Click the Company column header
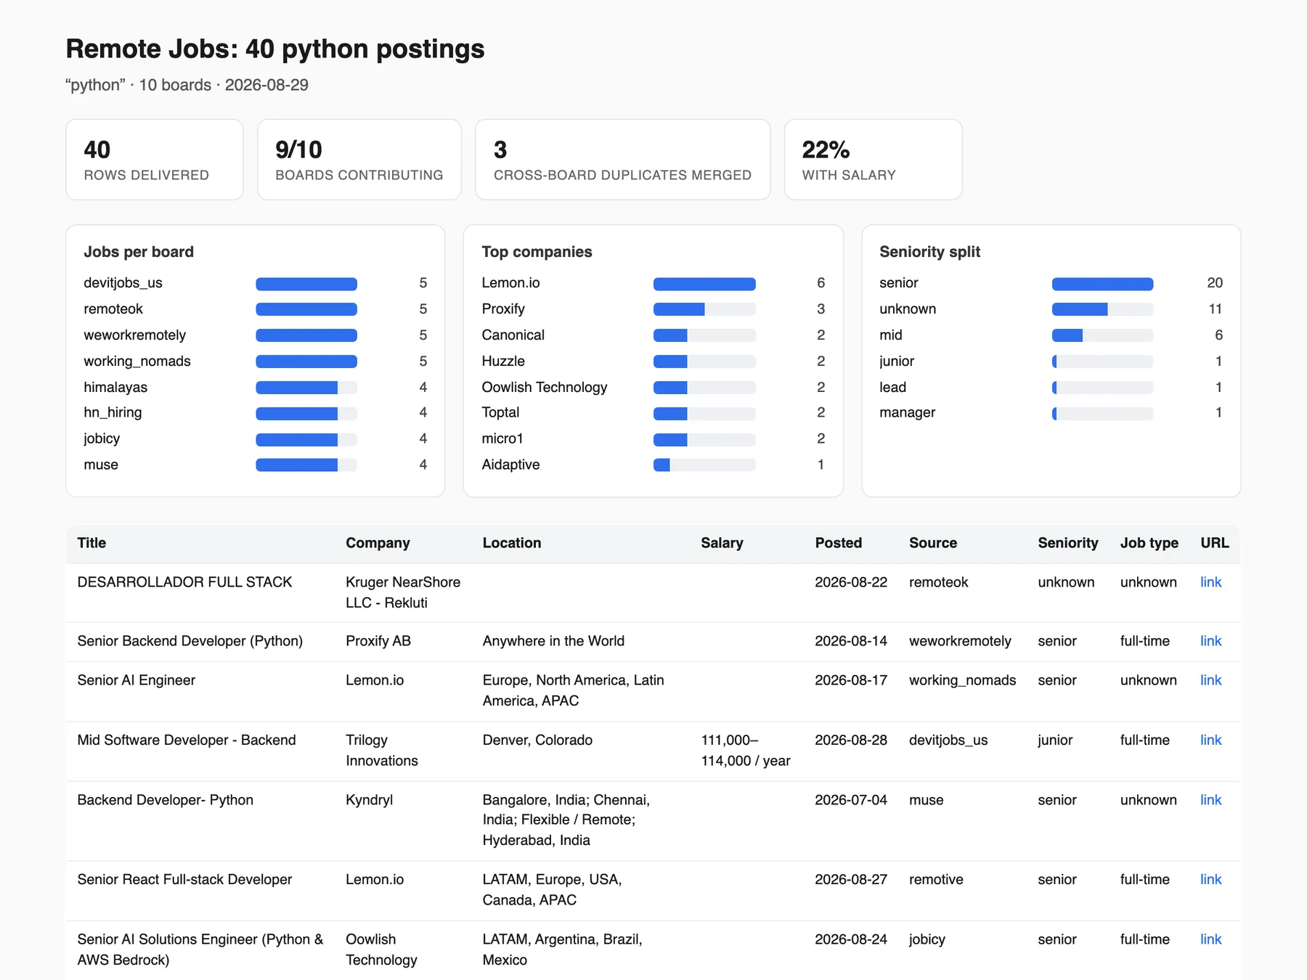The image size is (1307, 980). (x=378, y=543)
